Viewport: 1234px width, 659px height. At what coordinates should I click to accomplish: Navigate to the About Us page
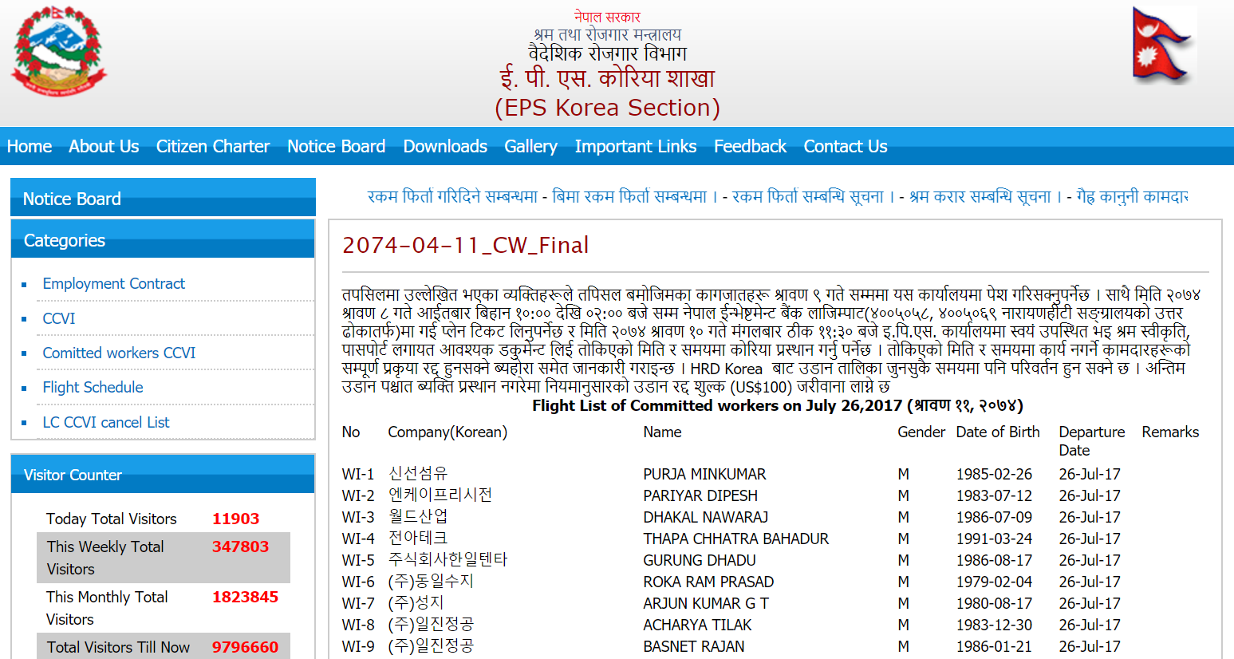(x=104, y=147)
